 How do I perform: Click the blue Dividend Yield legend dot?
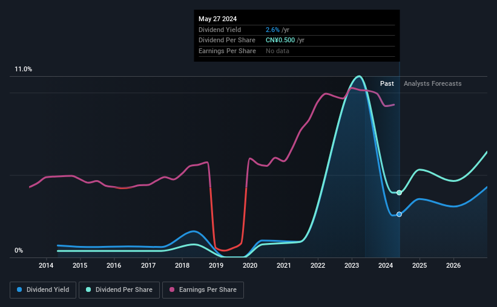(19, 289)
